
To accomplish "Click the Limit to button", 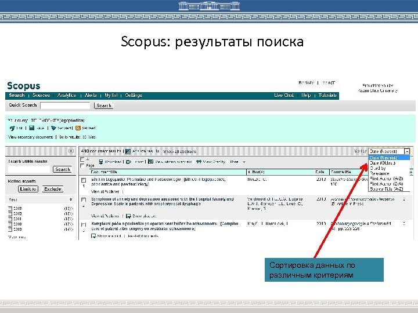I will coord(28,189).
